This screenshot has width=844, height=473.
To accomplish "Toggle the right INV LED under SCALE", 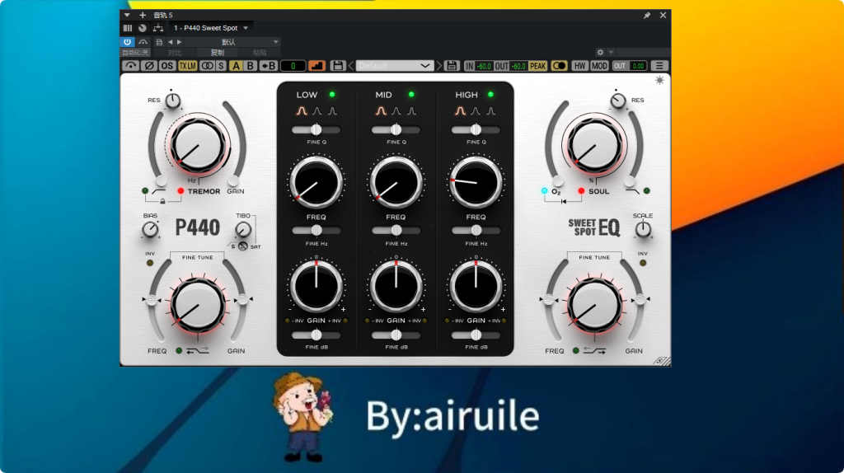I will [x=643, y=263].
